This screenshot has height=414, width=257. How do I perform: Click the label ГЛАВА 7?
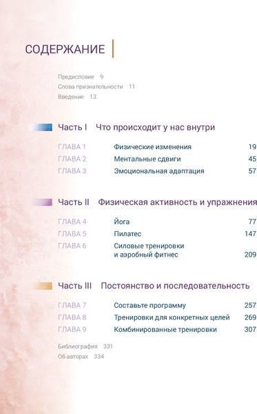point(72,305)
